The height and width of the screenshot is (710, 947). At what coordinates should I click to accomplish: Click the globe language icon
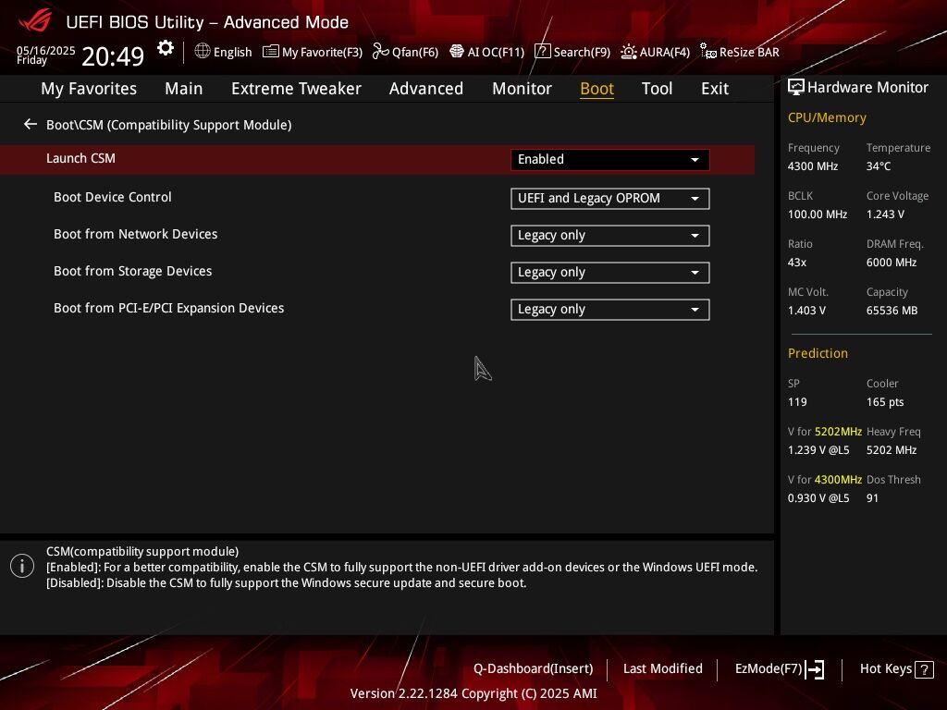click(x=203, y=52)
